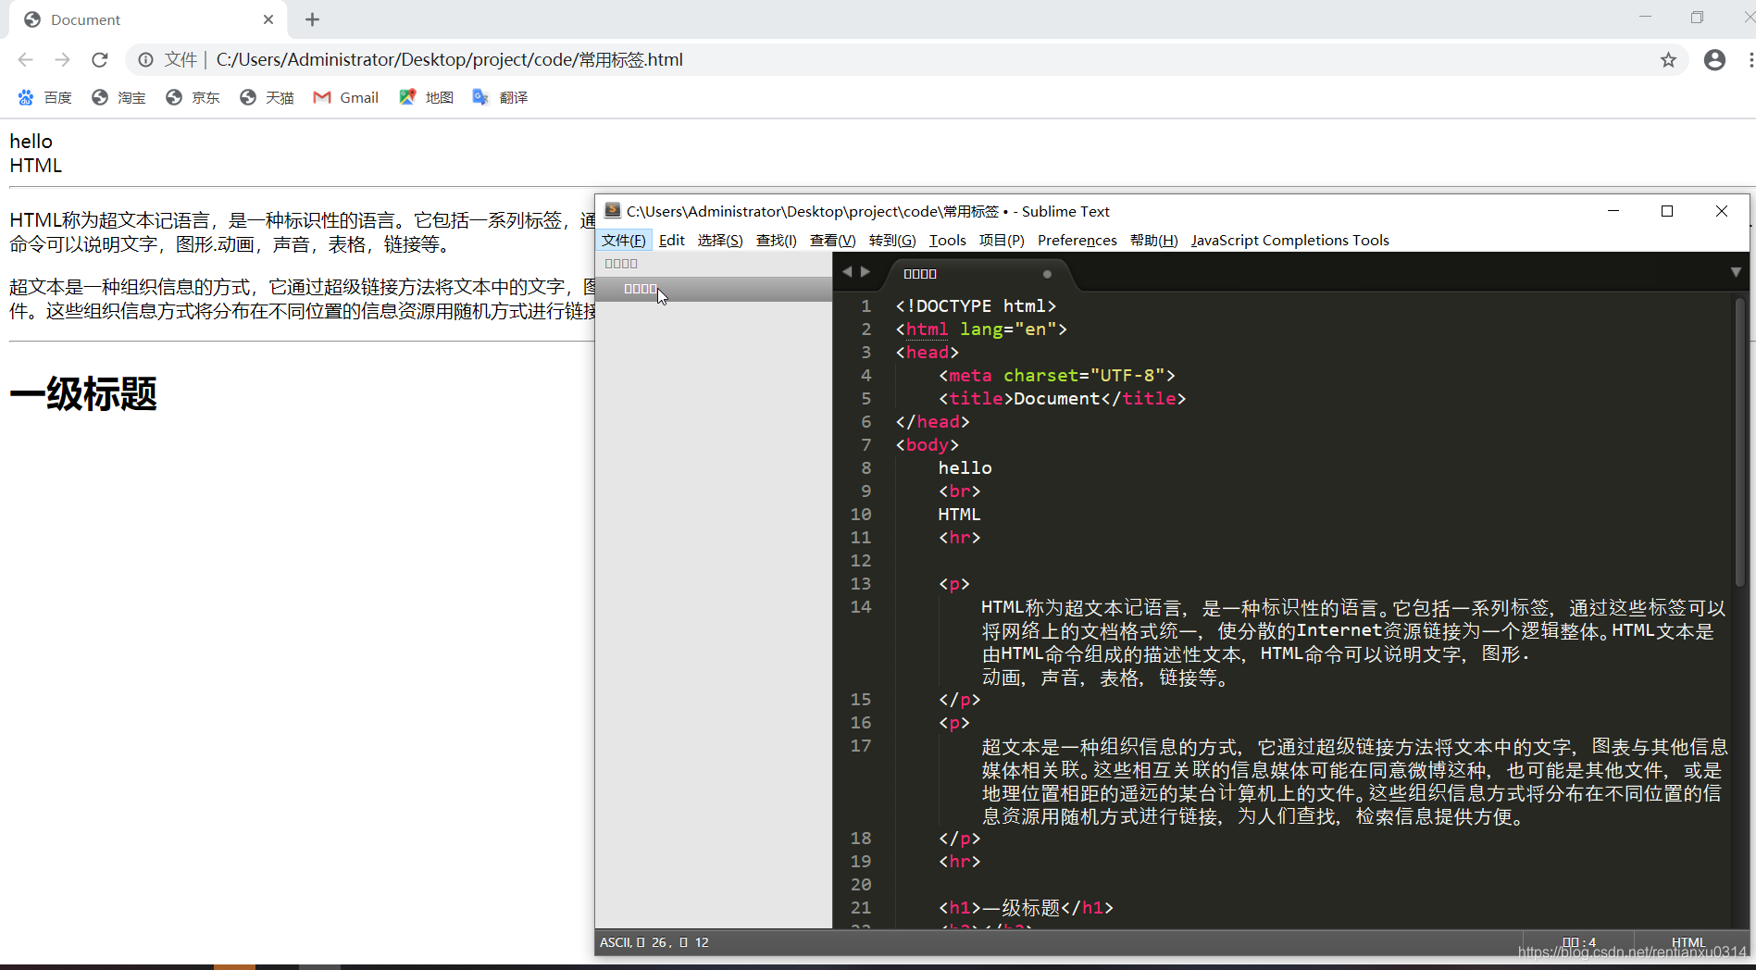Open the 天猫 bookmark
The height and width of the screenshot is (970, 1756).
pos(267,97)
